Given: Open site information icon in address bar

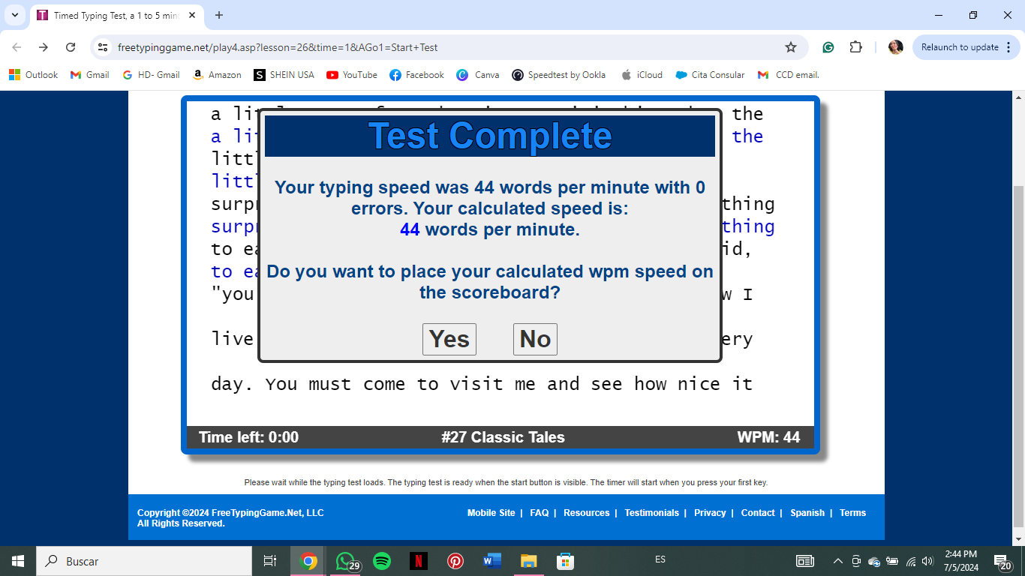Looking at the screenshot, I should (104, 47).
